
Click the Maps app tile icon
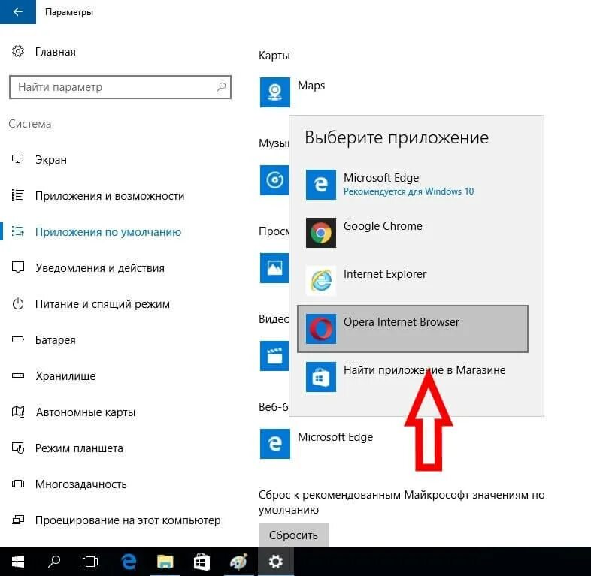tap(274, 92)
